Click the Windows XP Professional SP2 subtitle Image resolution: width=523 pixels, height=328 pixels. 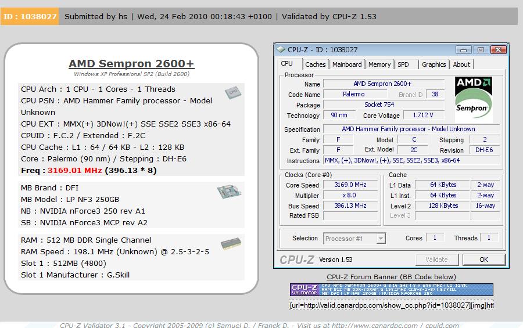point(131,74)
